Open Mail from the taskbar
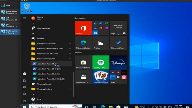This screenshot has height=108, width=192. click(x=126, y=107)
